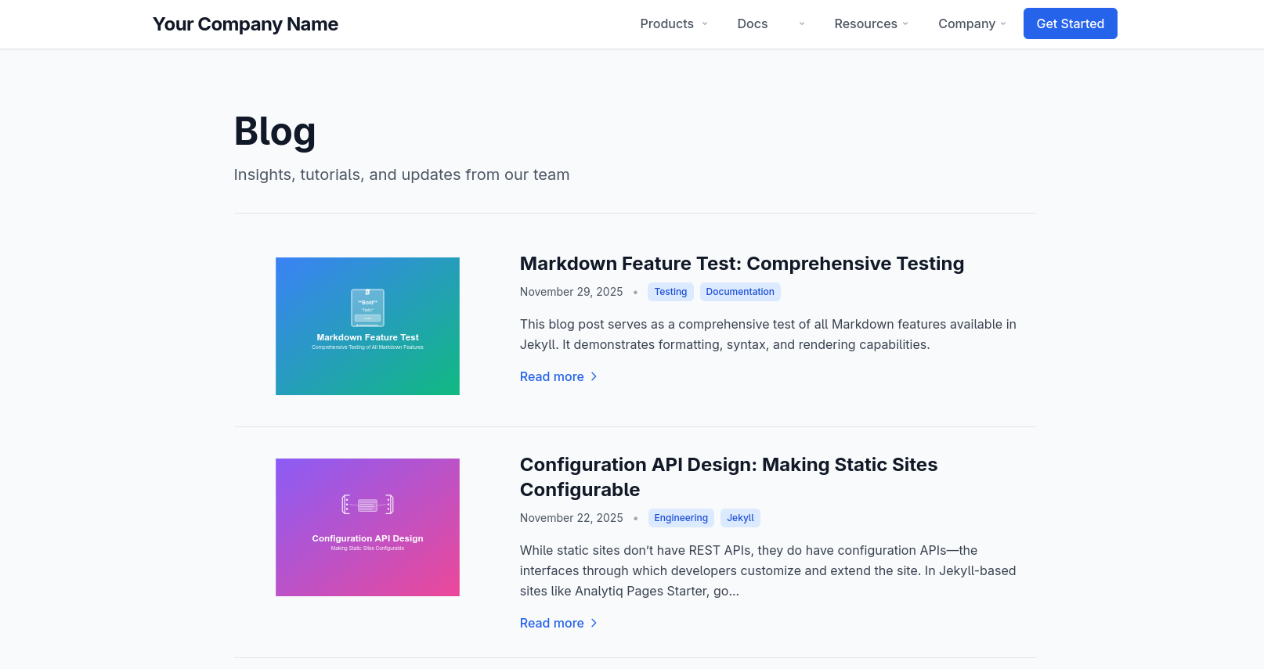Viewport: 1264px width, 669px height.
Task: Filter by the Jekyll tag
Action: click(740, 518)
